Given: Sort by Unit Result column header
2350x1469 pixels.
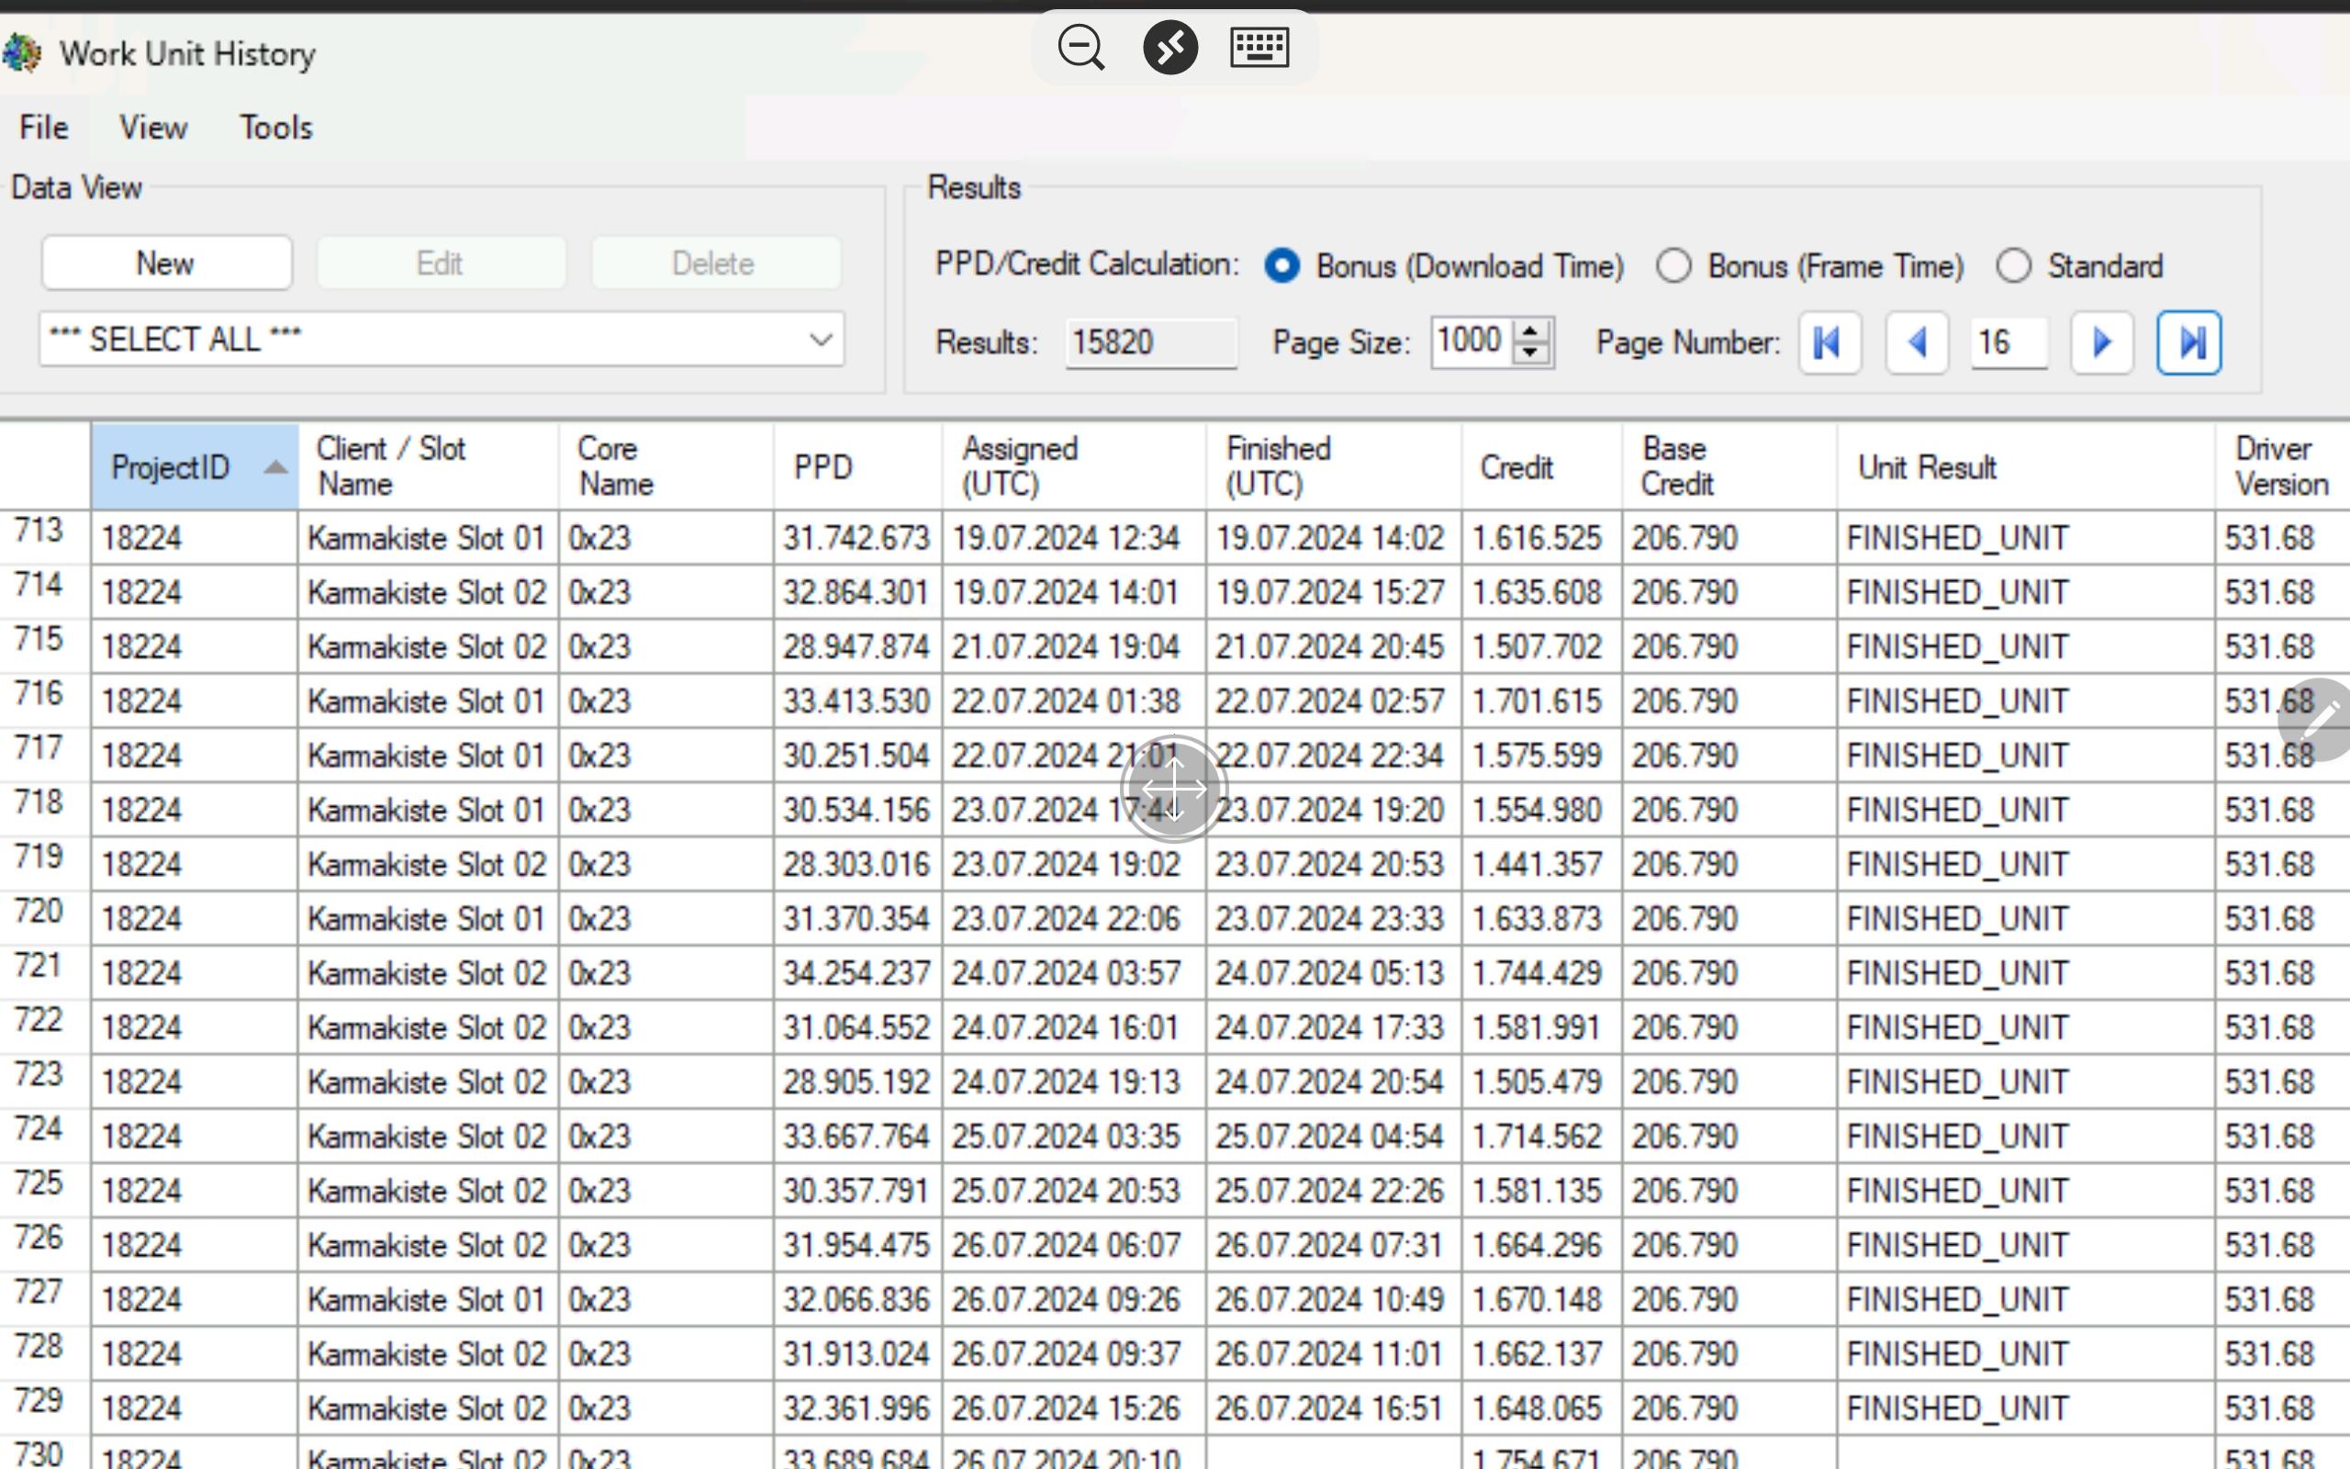Looking at the screenshot, I should (x=2026, y=466).
